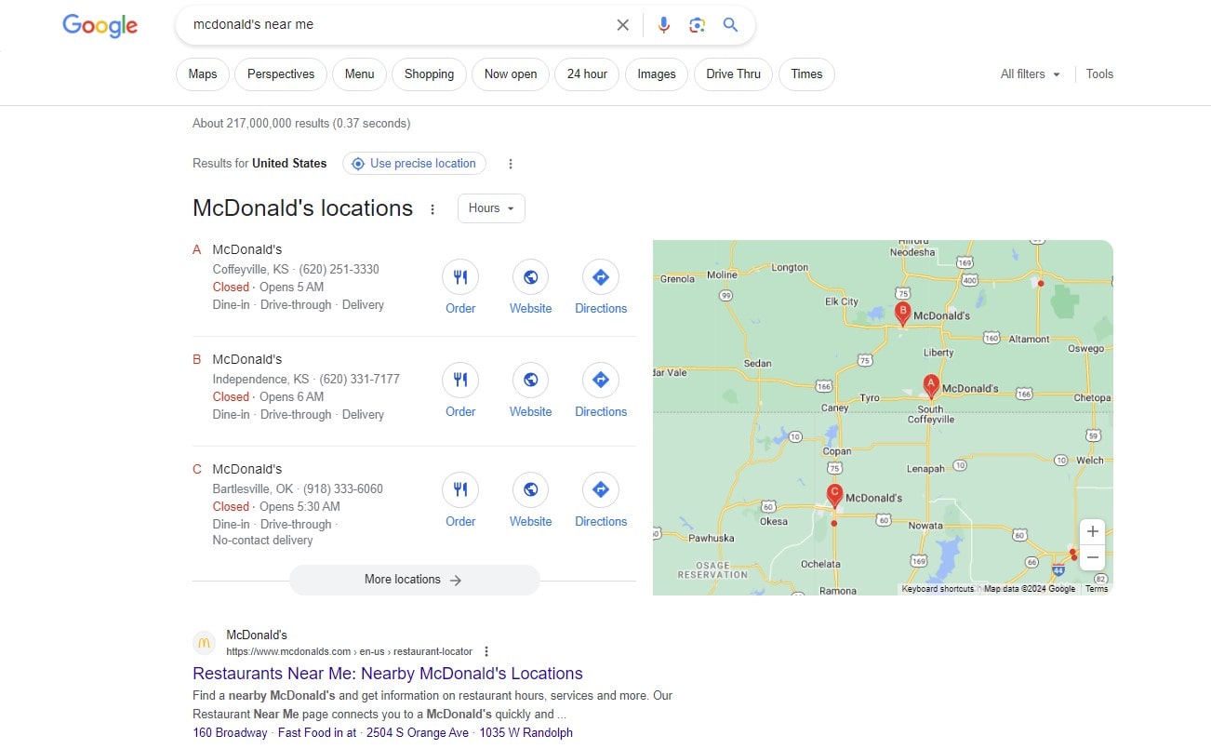Click the Google logo
The width and height of the screenshot is (1211, 749).
100,25
